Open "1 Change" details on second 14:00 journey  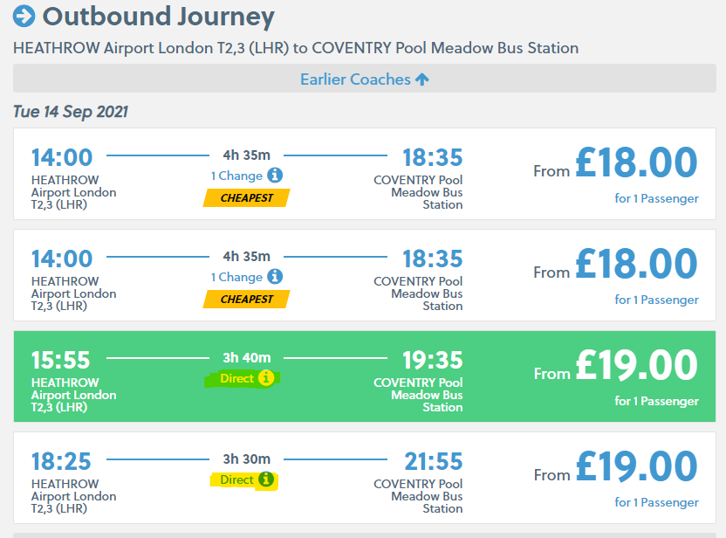pyautogui.click(x=236, y=277)
